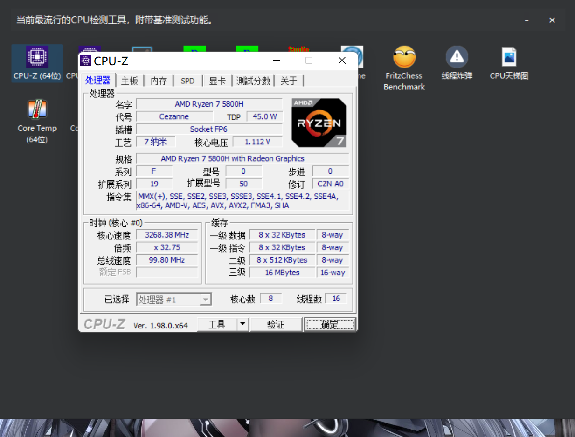This screenshot has width=575, height=437.
Task: Switch to the 显卡 tab
Action: pyautogui.click(x=217, y=81)
